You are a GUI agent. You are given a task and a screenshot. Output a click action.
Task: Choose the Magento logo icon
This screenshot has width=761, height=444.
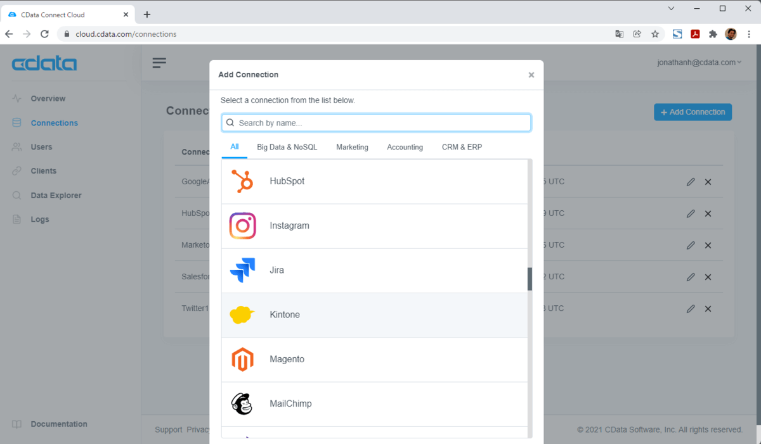[x=242, y=359]
